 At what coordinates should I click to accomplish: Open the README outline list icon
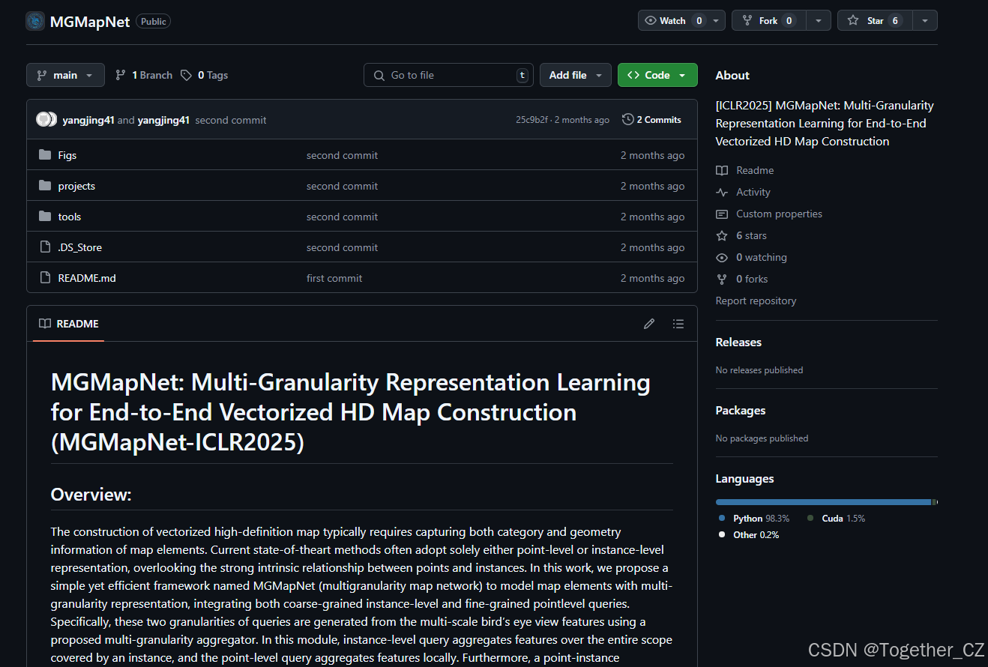[x=678, y=323]
